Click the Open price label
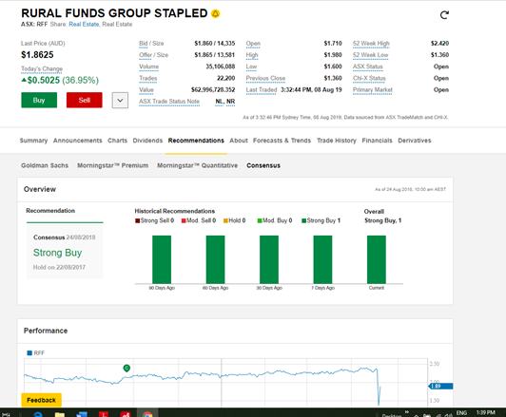The height and width of the screenshot is (417, 506). coord(253,44)
